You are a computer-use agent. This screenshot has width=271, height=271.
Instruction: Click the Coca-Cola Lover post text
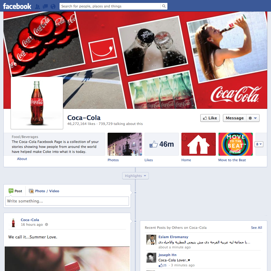coord(174,260)
